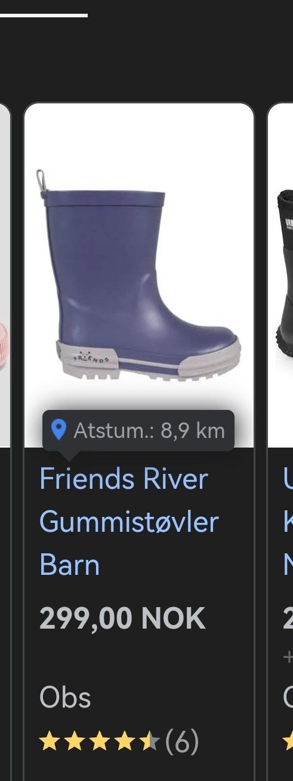Open the Friends River Gummistøvler Barn link
The height and width of the screenshot is (781, 293).
pos(129,522)
